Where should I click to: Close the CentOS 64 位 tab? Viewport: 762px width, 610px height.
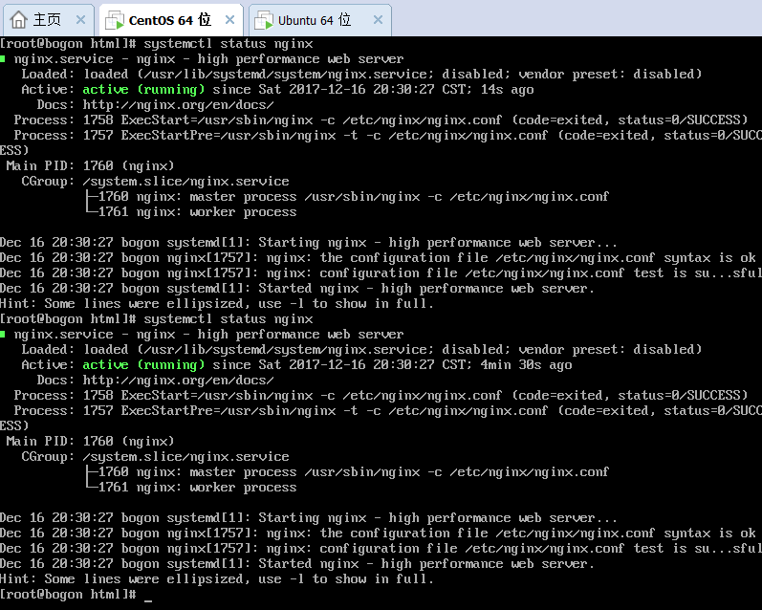(228, 19)
